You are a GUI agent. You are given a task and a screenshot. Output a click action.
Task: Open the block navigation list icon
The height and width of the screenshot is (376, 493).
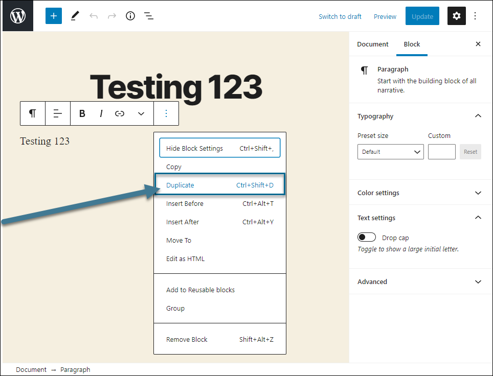(149, 16)
